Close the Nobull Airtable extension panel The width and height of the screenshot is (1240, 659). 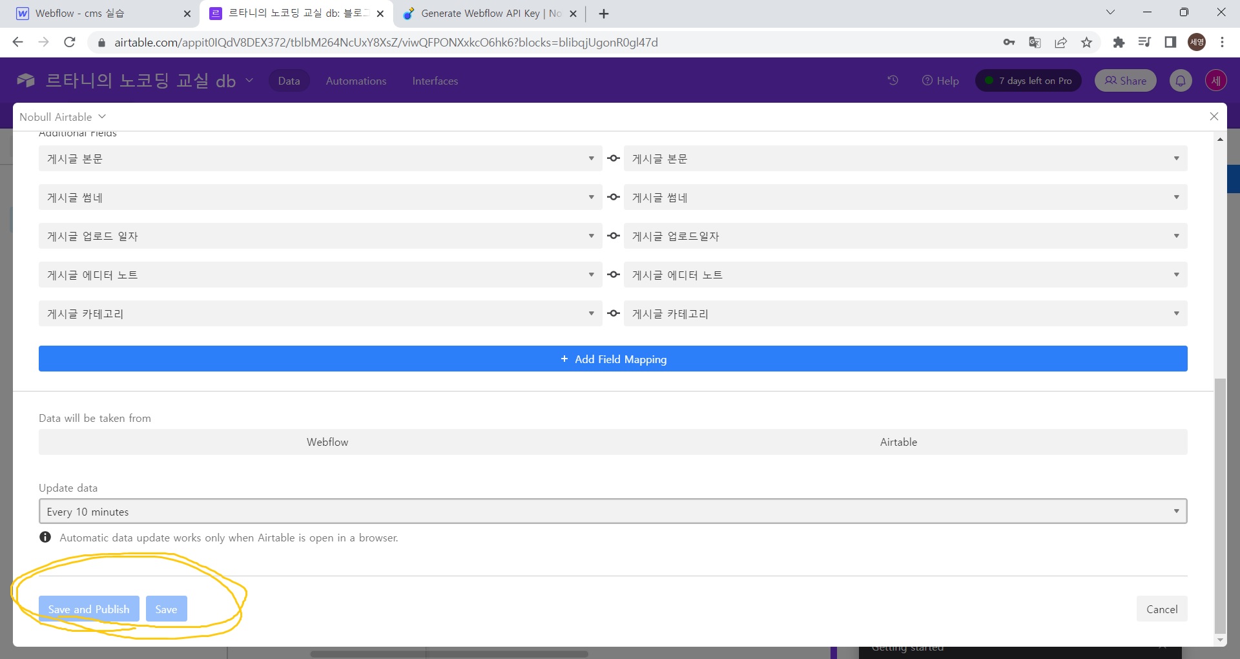pos(1214,116)
